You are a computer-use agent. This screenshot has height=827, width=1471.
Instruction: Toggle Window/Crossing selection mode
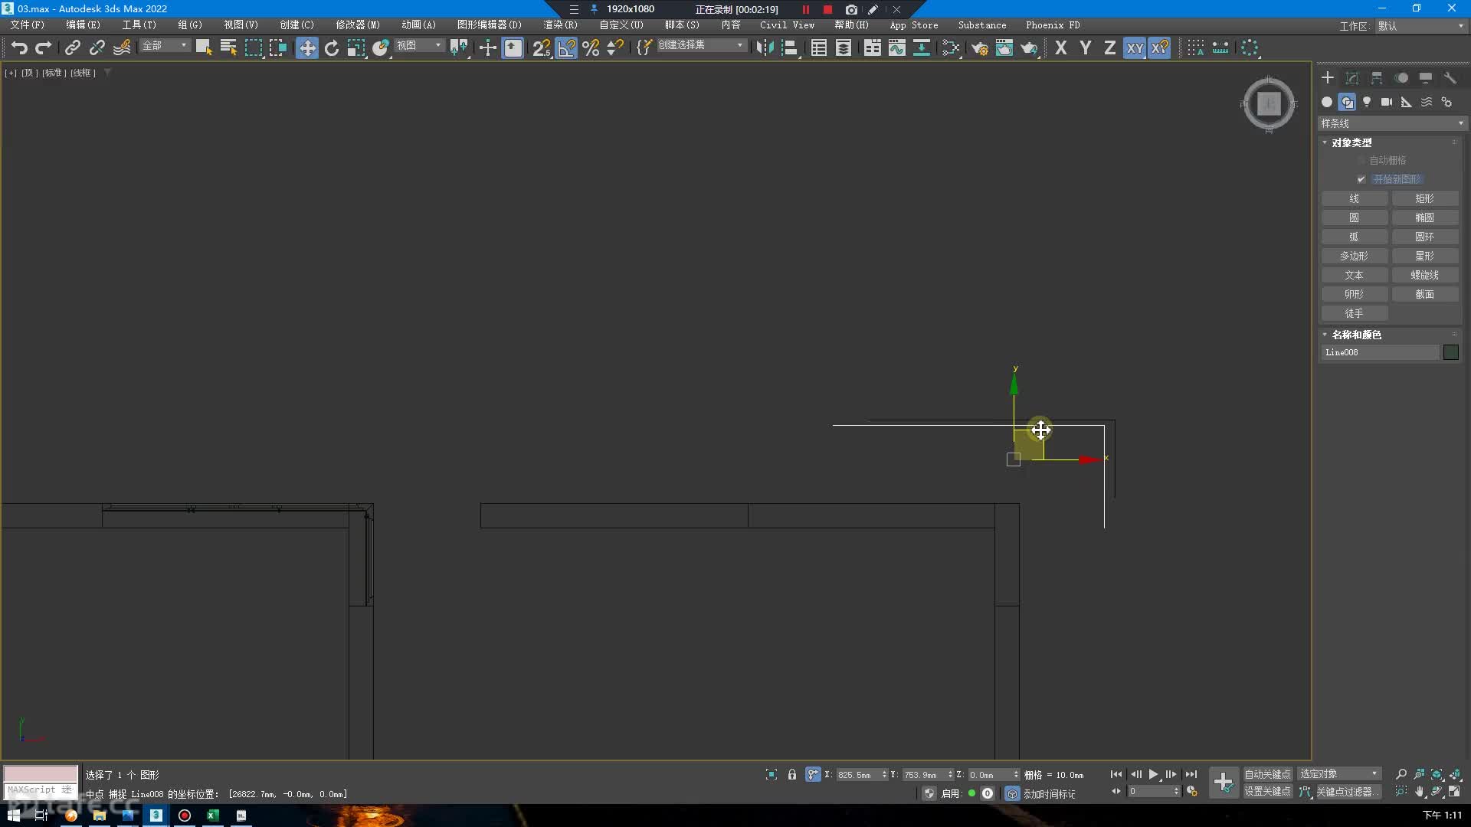[x=278, y=48]
